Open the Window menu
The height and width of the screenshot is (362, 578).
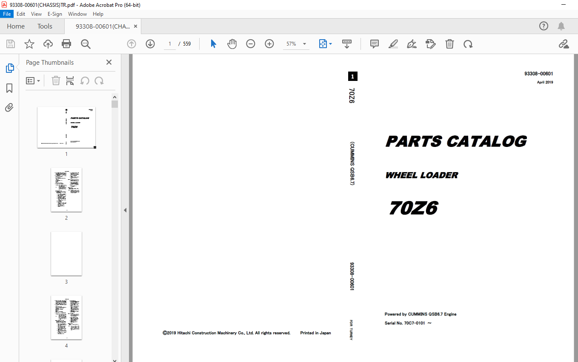(77, 14)
